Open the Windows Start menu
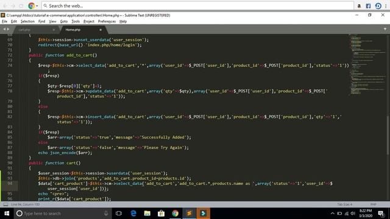390x219 pixels. 7,214
